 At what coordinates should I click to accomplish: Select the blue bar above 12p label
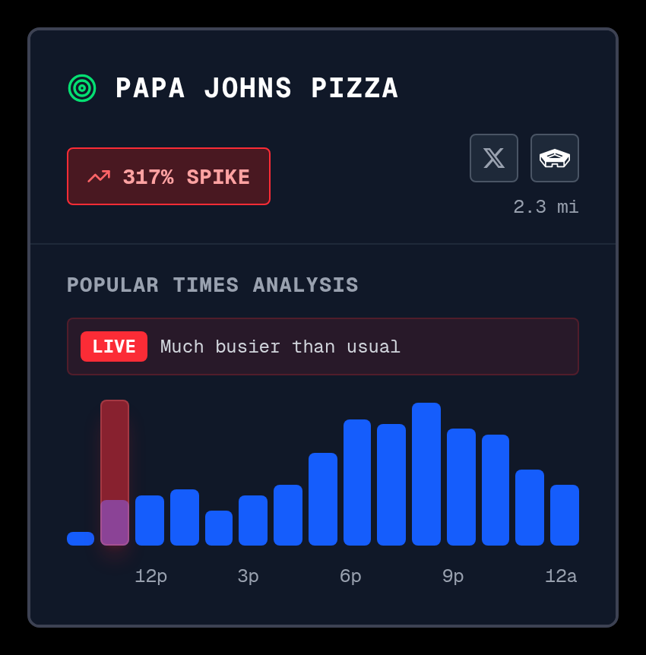(150, 521)
